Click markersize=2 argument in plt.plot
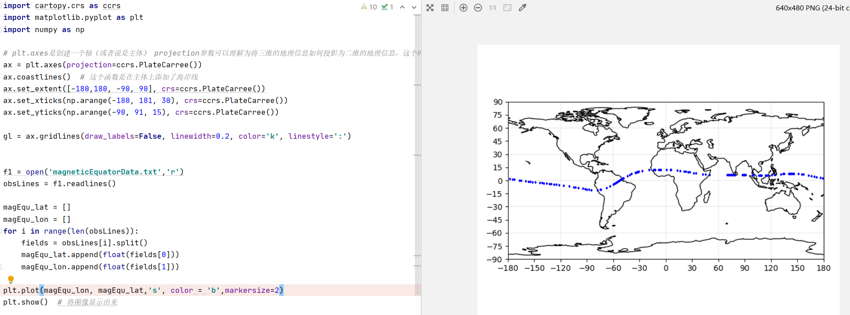Viewport: 850px width, 315px height. 252,291
